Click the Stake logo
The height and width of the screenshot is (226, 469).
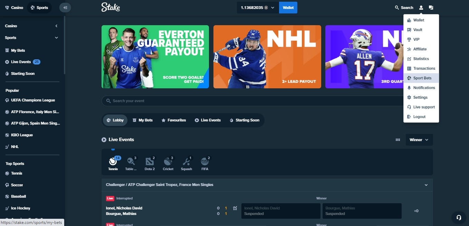111,7
